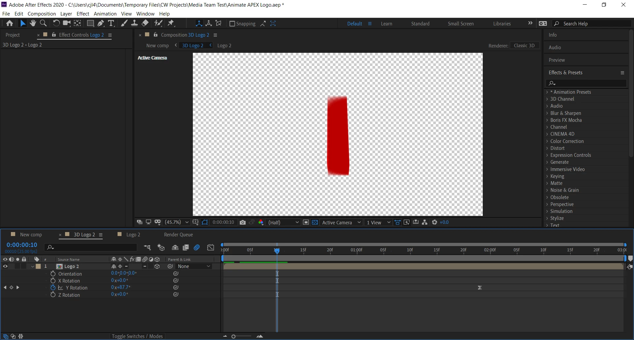Screen dimensions: 634x340
Task: Show more workspaces with the double chevron
Action: tap(530, 23)
